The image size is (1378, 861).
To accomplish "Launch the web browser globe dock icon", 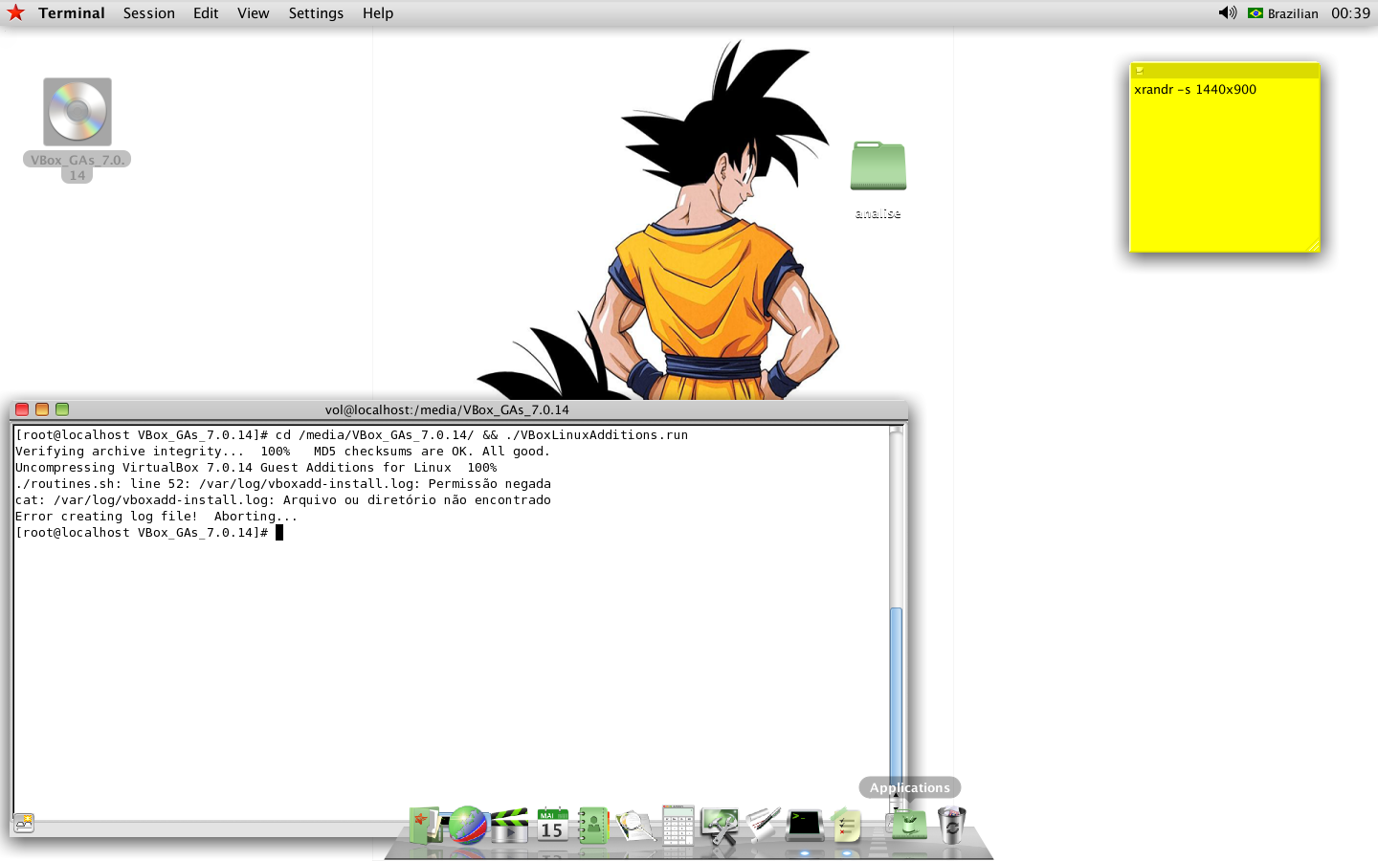I will click(x=468, y=825).
